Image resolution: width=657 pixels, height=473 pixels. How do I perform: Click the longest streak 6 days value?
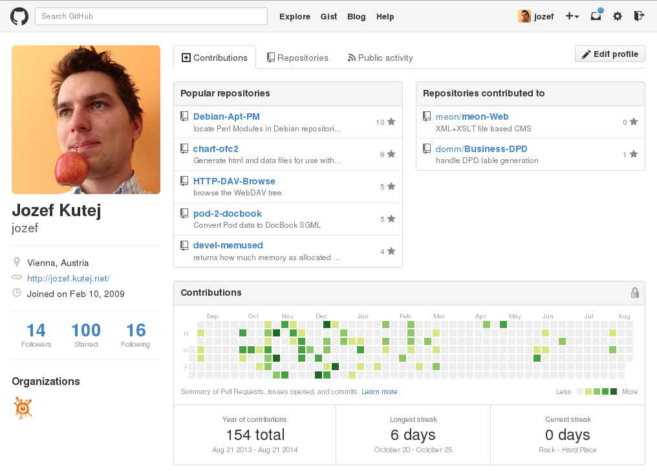[x=413, y=435]
